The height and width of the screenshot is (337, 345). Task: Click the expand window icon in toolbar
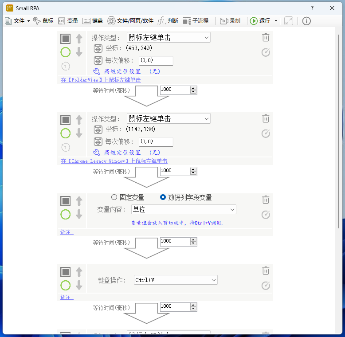pos(289,21)
